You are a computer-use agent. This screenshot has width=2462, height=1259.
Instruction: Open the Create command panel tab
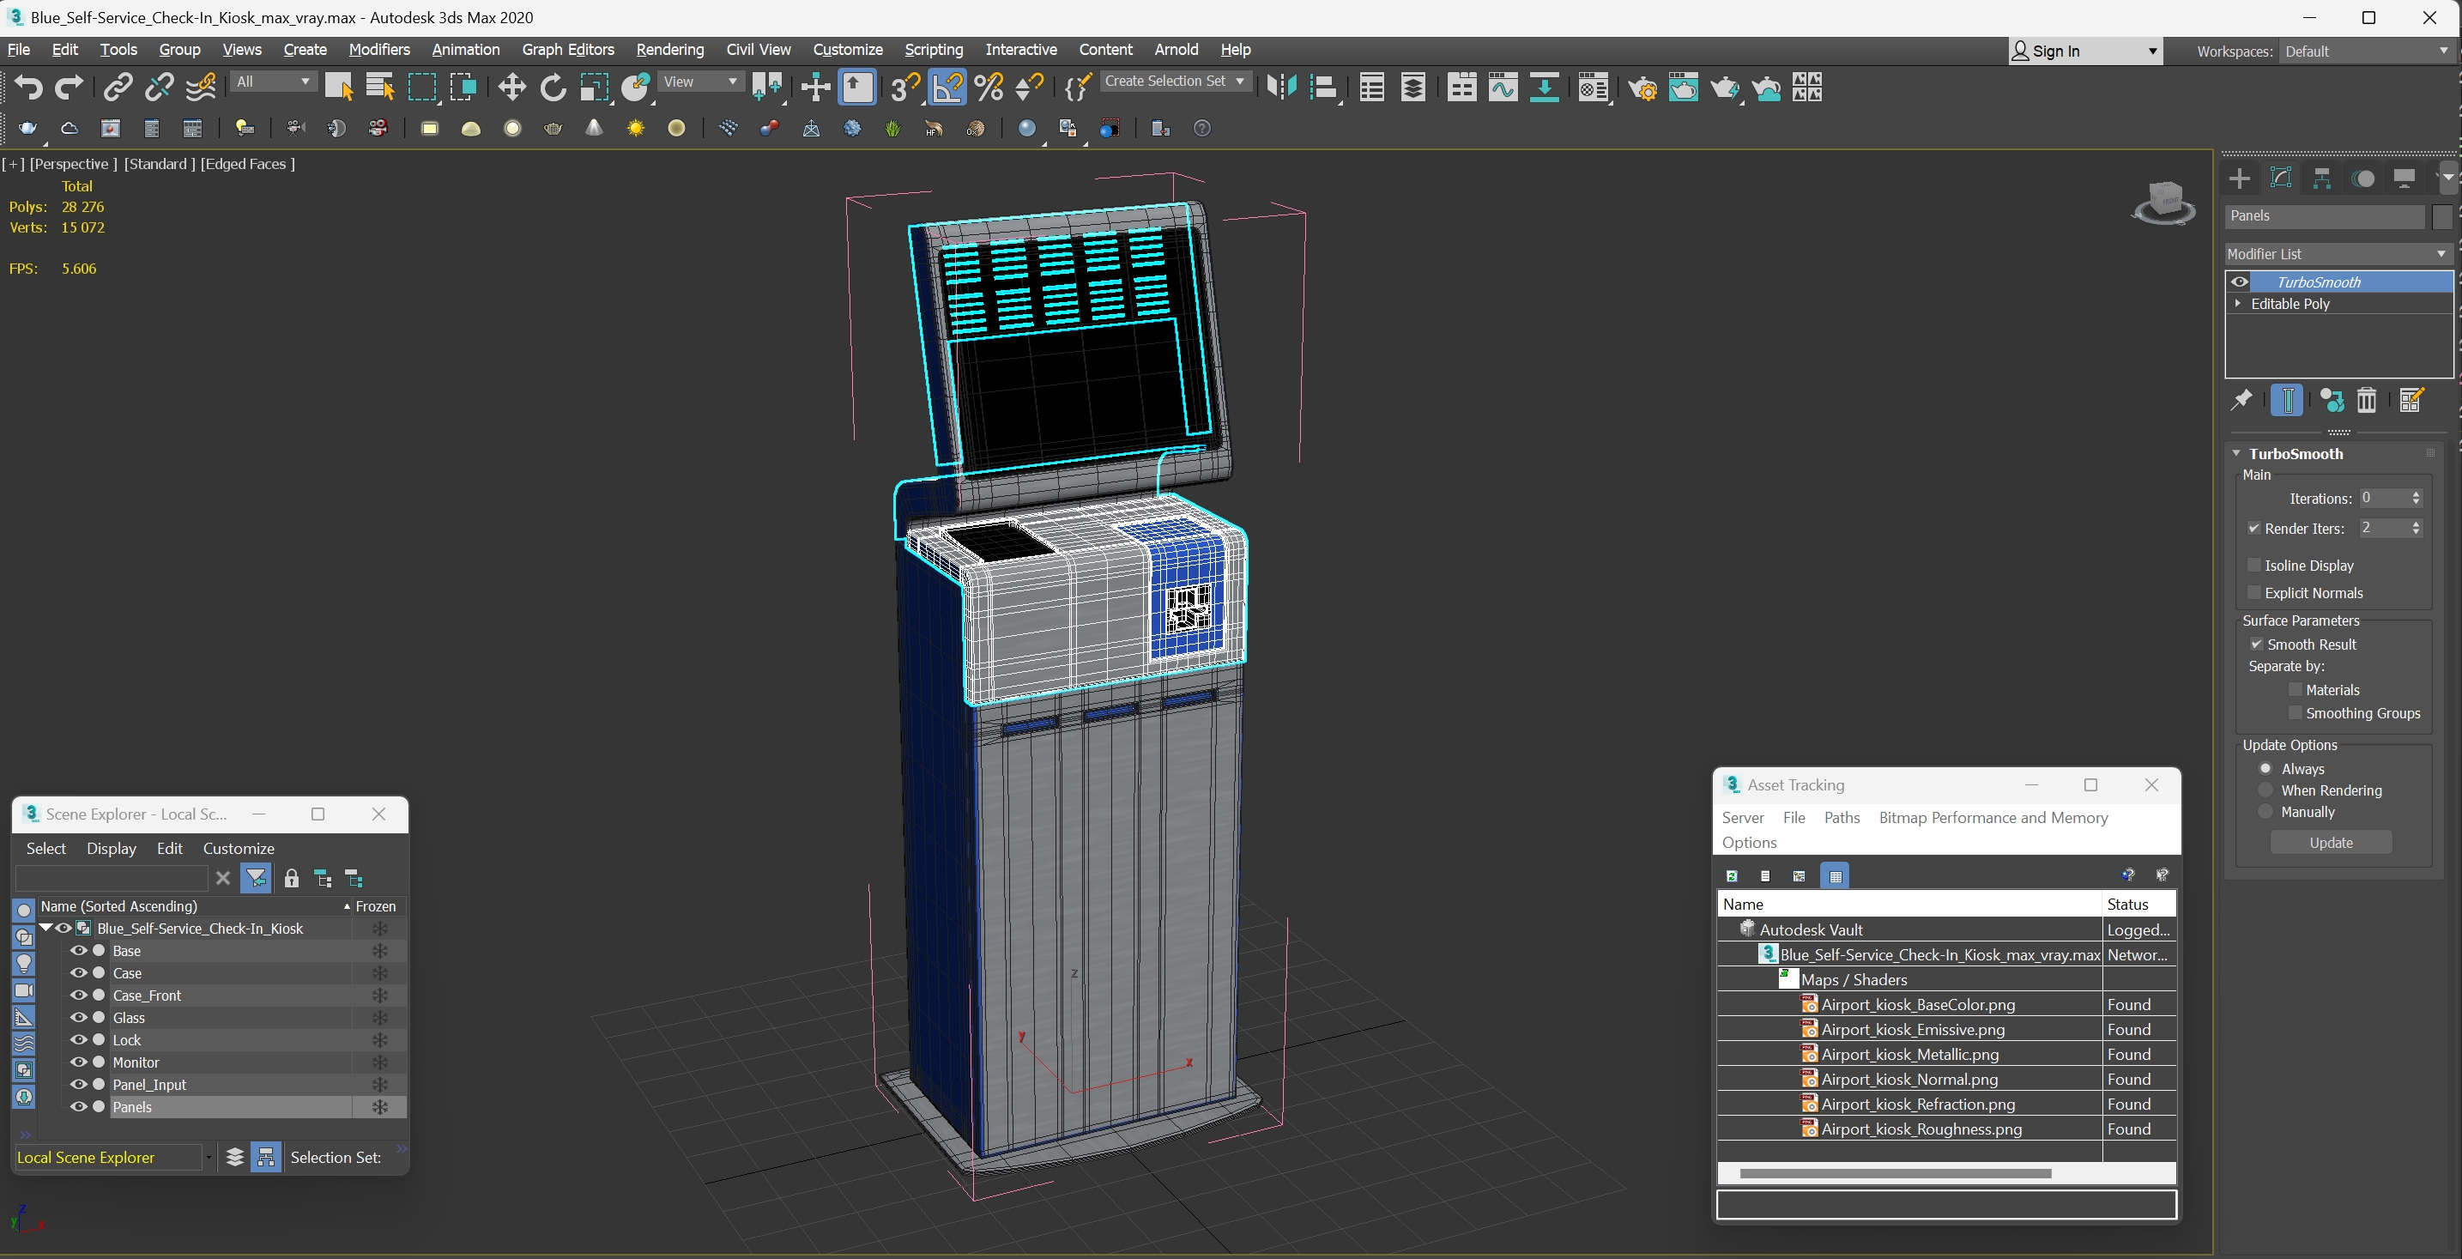tap(2239, 179)
